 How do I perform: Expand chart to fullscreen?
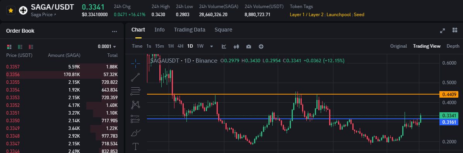point(442,30)
